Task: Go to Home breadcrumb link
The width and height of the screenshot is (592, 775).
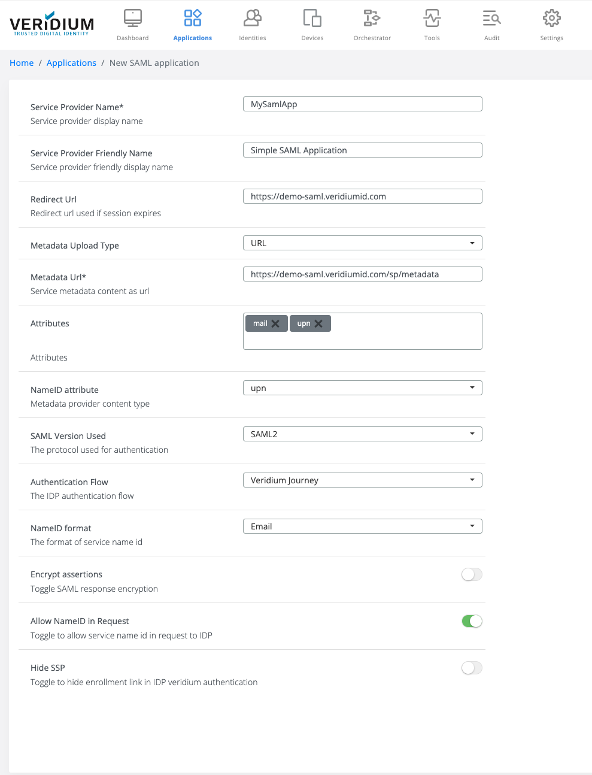Action: (x=22, y=63)
